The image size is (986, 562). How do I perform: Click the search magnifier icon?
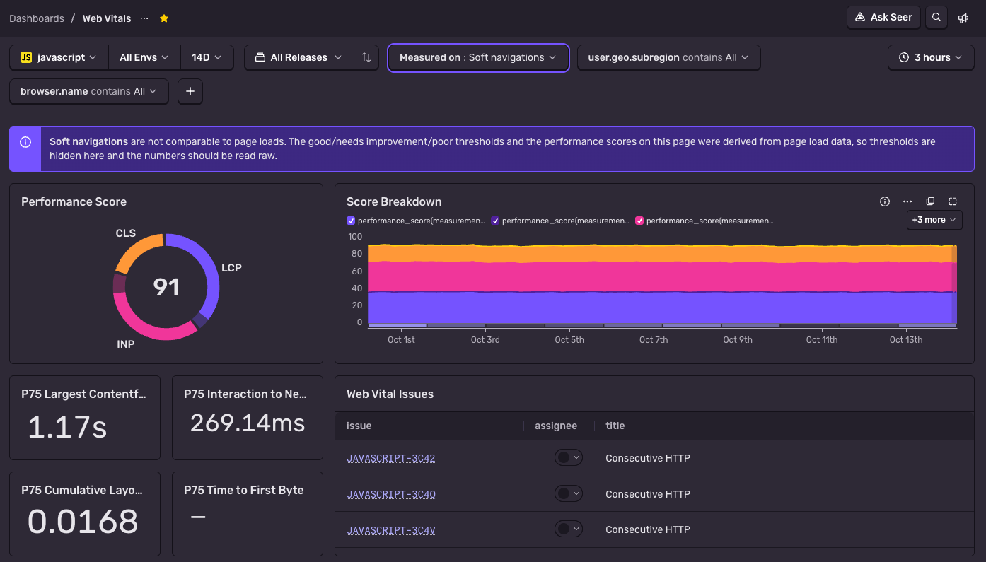936,18
